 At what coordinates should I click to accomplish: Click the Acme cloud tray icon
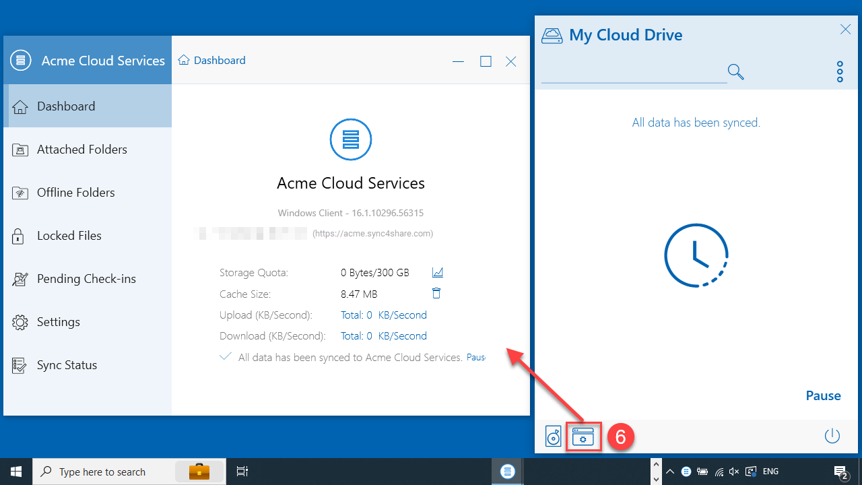(686, 472)
